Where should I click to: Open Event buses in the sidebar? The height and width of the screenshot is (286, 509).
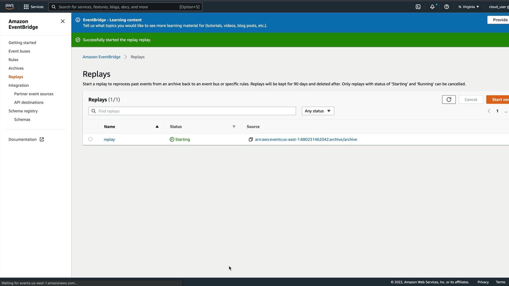(19, 51)
